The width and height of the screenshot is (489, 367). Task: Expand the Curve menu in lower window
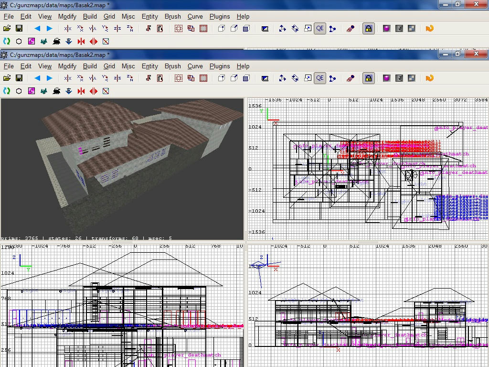[195, 66]
